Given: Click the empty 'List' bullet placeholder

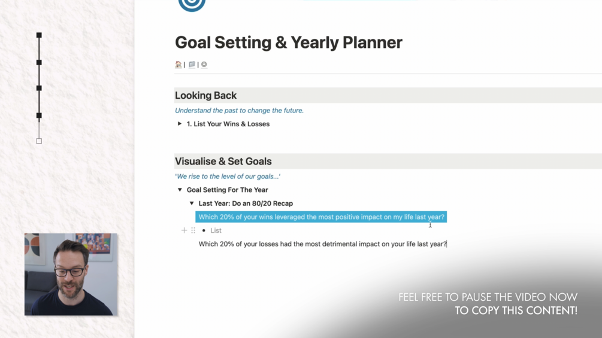Looking at the screenshot, I should [216, 230].
